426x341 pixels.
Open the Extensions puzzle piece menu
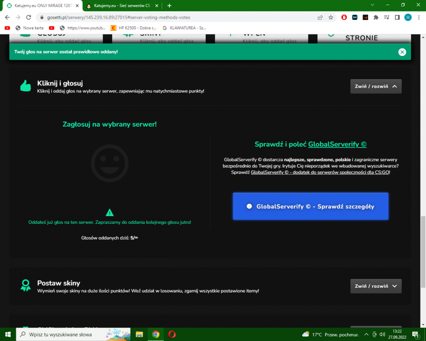(376, 17)
